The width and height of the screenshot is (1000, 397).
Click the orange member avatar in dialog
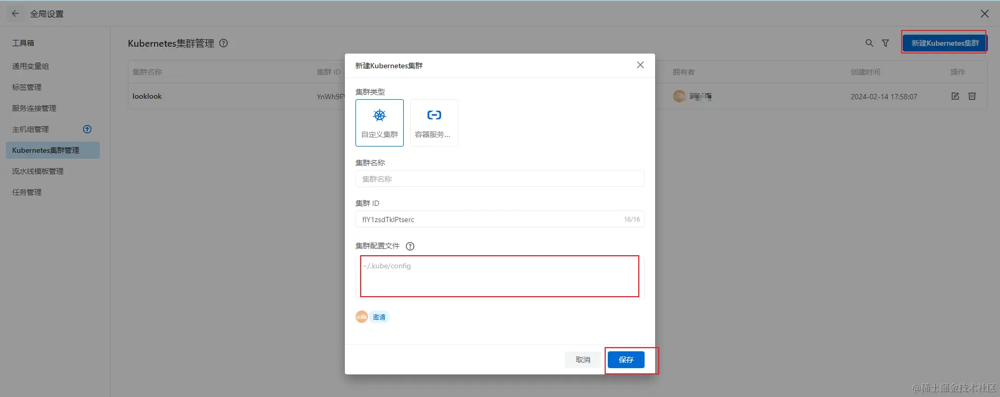pos(362,317)
